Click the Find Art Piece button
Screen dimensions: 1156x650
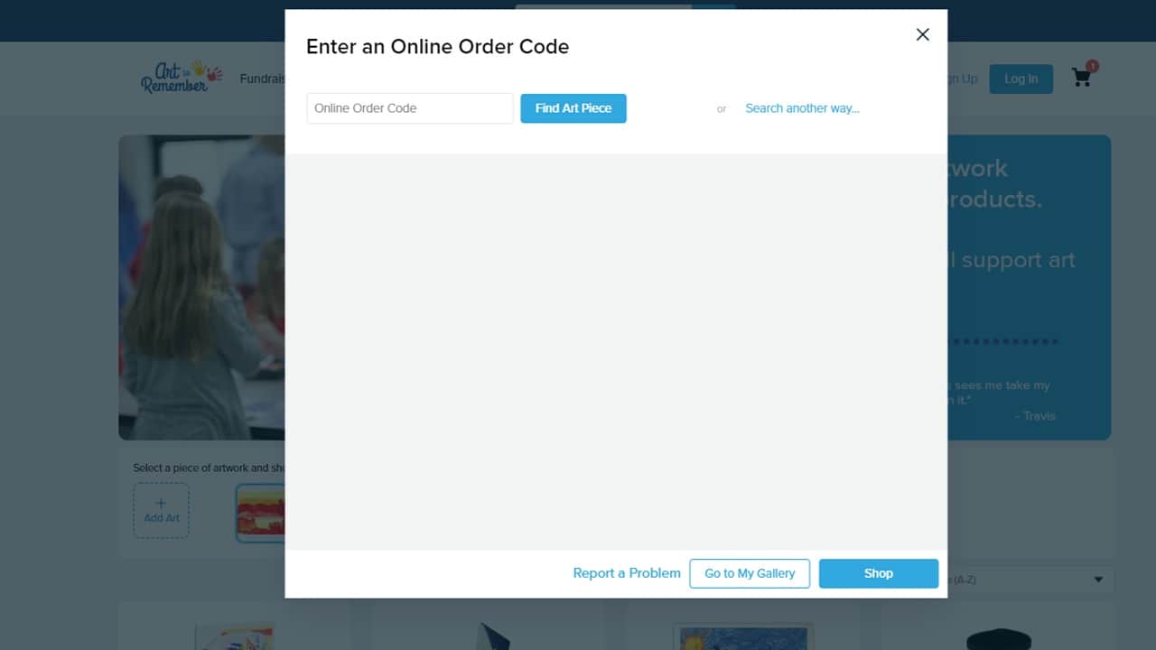click(573, 108)
